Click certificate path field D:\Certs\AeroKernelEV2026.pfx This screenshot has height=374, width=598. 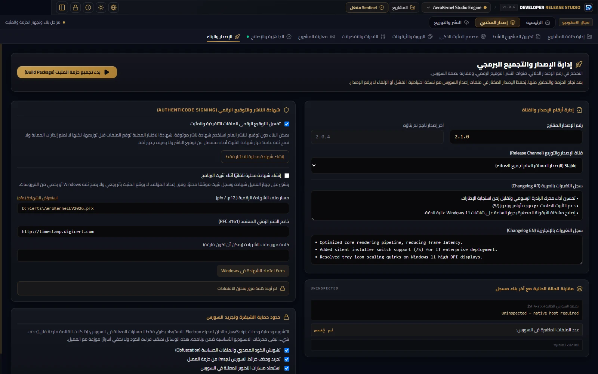point(153,208)
